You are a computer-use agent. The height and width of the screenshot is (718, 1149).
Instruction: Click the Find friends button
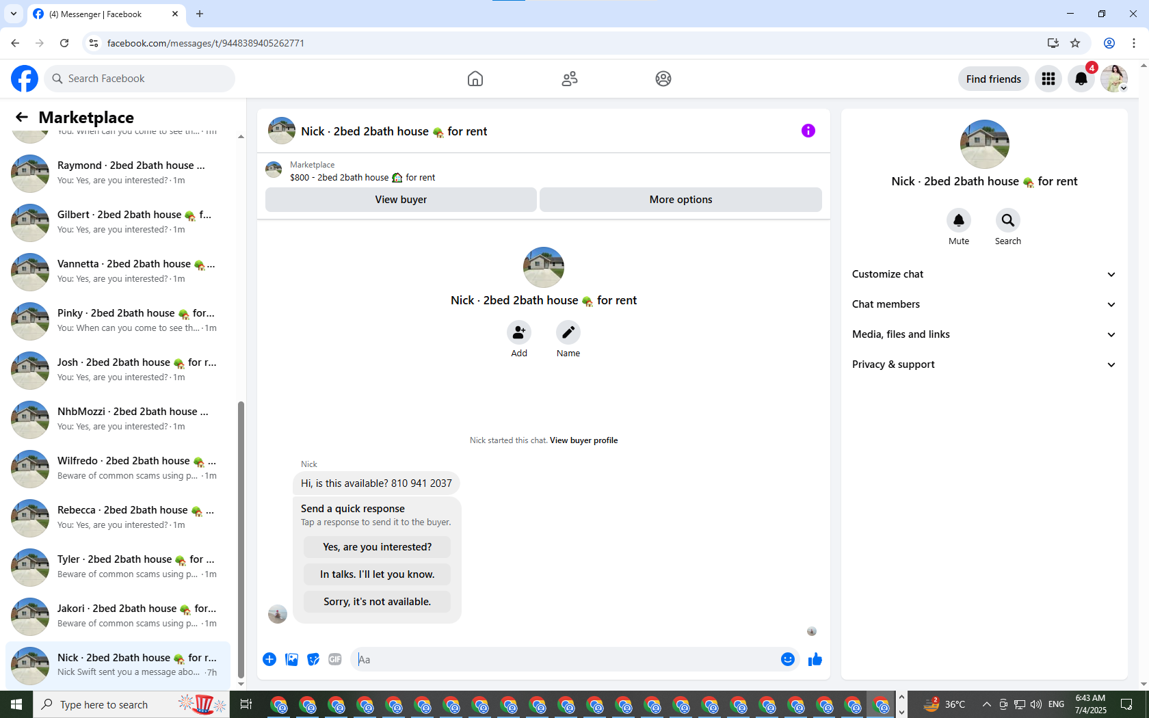[993, 79]
